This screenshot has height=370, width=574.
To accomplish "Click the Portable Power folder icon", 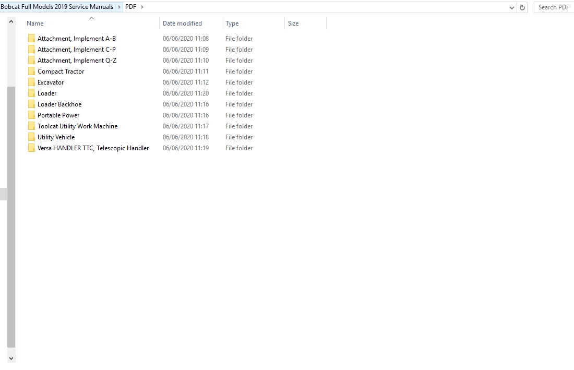I will (x=31, y=115).
